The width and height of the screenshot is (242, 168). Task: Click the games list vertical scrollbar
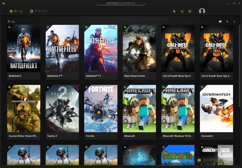click(240, 66)
